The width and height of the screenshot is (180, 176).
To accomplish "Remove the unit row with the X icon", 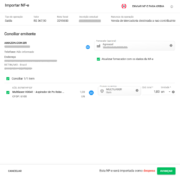I will coord(173,92).
